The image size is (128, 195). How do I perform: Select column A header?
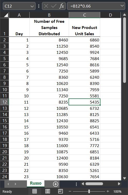point(19,15)
